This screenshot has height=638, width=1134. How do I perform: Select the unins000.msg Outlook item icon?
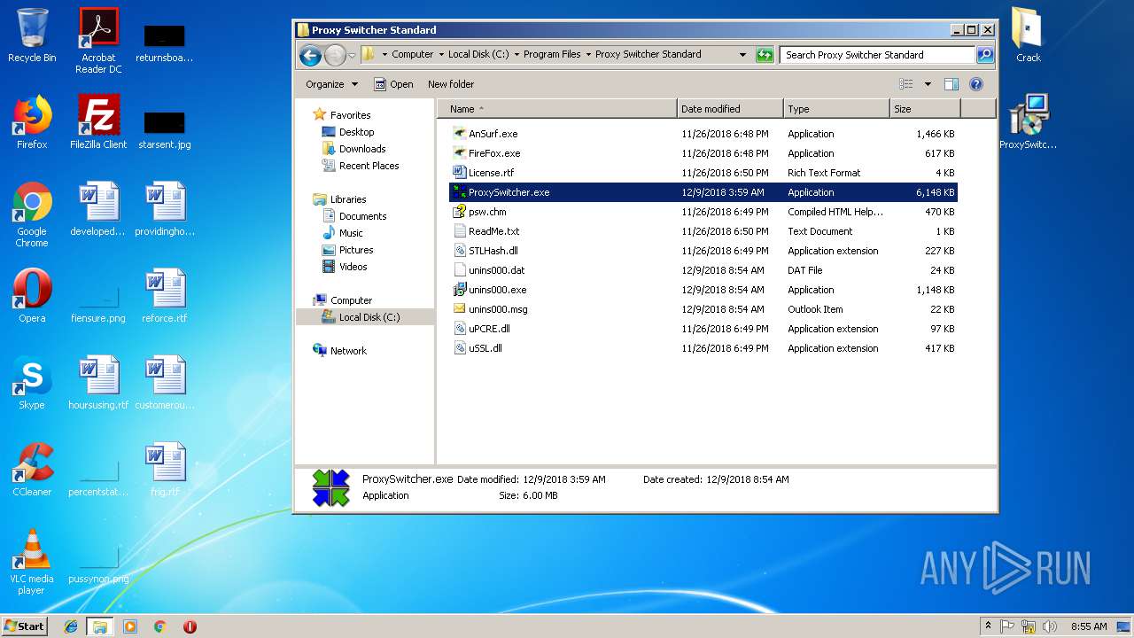(459, 309)
